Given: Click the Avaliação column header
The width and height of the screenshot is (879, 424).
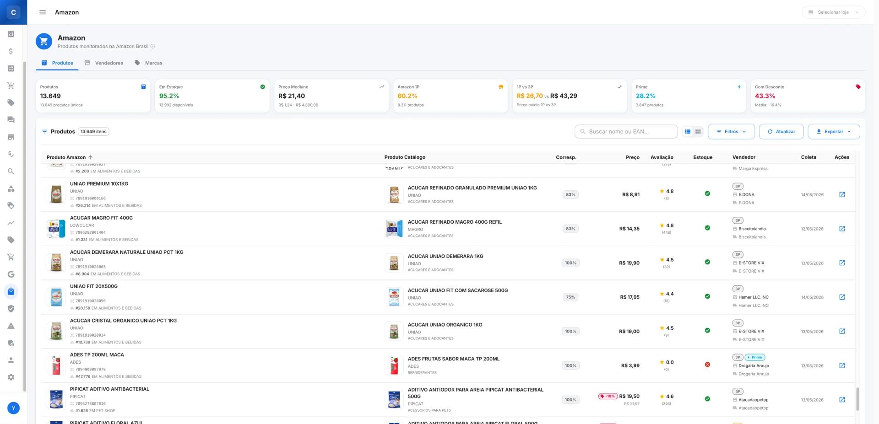Looking at the screenshot, I should [x=662, y=157].
